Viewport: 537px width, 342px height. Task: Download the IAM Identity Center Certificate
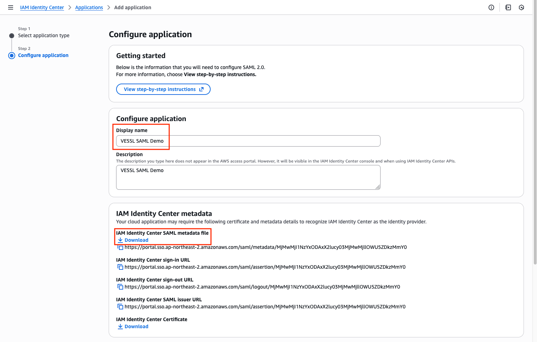pos(133,326)
